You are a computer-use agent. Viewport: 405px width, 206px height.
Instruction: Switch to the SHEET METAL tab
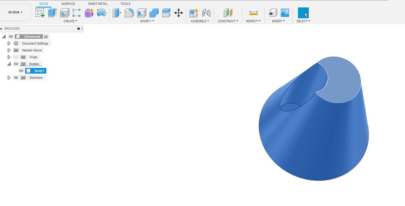pyautogui.click(x=98, y=4)
